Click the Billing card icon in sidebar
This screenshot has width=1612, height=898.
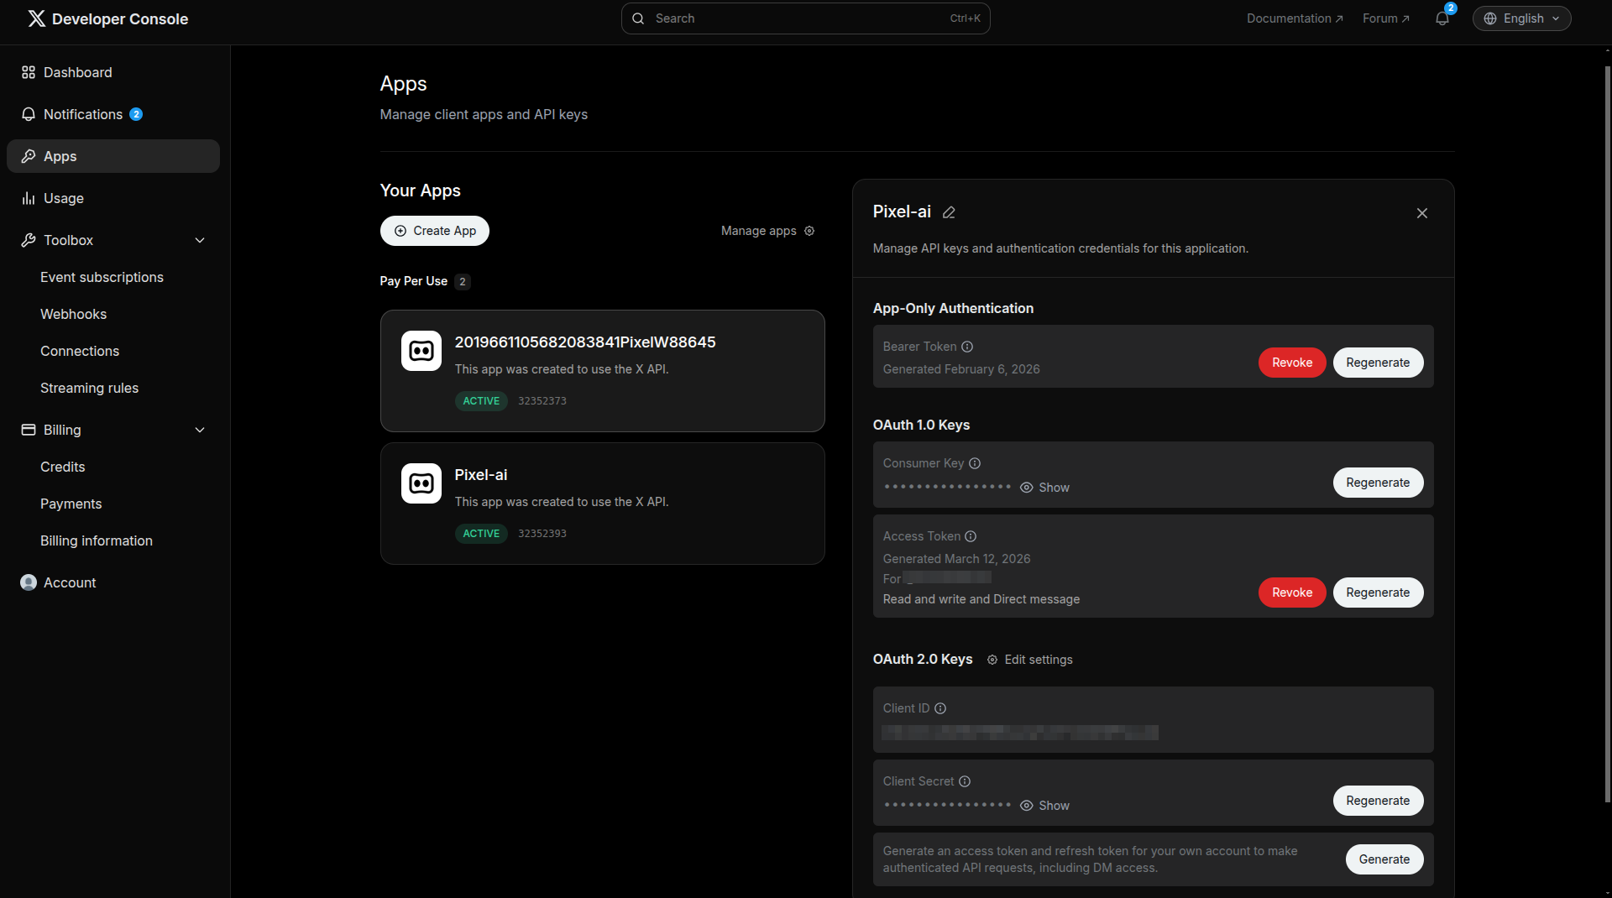[29, 430]
